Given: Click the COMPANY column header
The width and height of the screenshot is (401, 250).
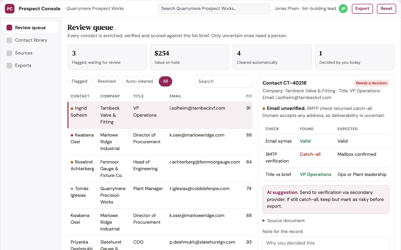Looking at the screenshot, I should tap(110, 96).
